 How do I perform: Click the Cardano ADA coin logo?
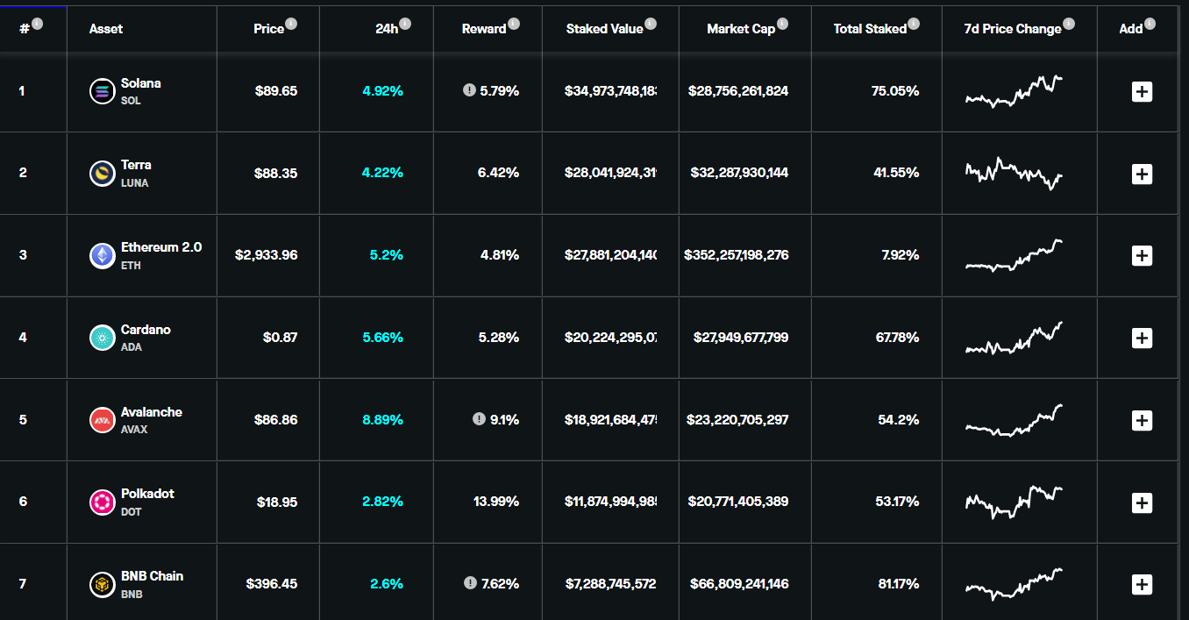click(103, 338)
